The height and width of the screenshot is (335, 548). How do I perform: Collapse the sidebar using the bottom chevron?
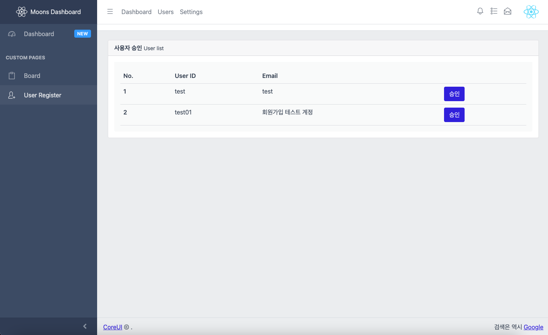(85, 326)
